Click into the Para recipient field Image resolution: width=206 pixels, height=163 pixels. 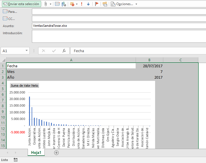click(x=119, y=12)
